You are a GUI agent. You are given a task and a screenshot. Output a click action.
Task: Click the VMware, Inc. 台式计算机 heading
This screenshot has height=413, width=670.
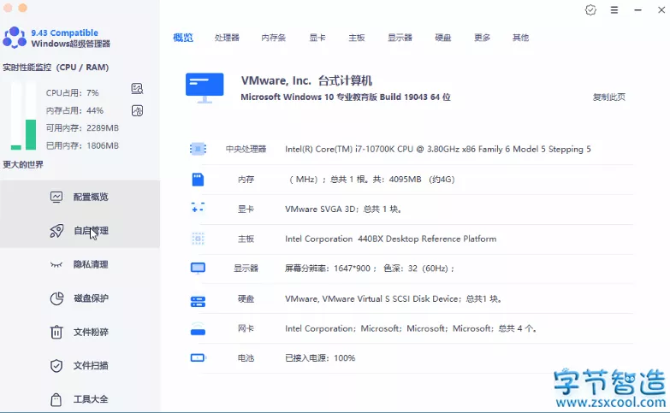point(306,80)
